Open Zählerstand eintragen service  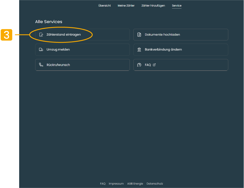[x=64, y=35]
